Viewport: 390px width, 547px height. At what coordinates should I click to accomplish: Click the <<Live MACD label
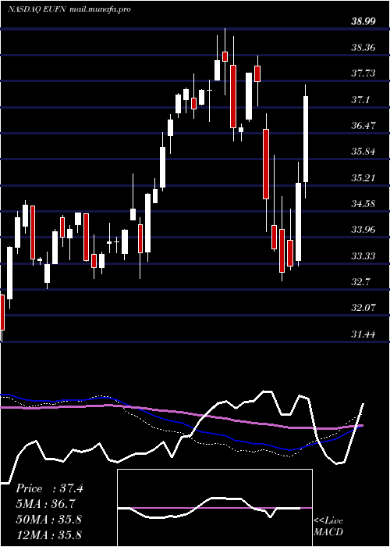coord(328,527)
